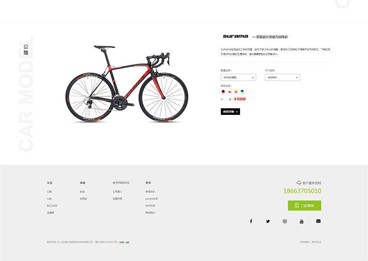Open the Facebook social icon
This screenshot has height=261, width=368.
click(251, 221)
